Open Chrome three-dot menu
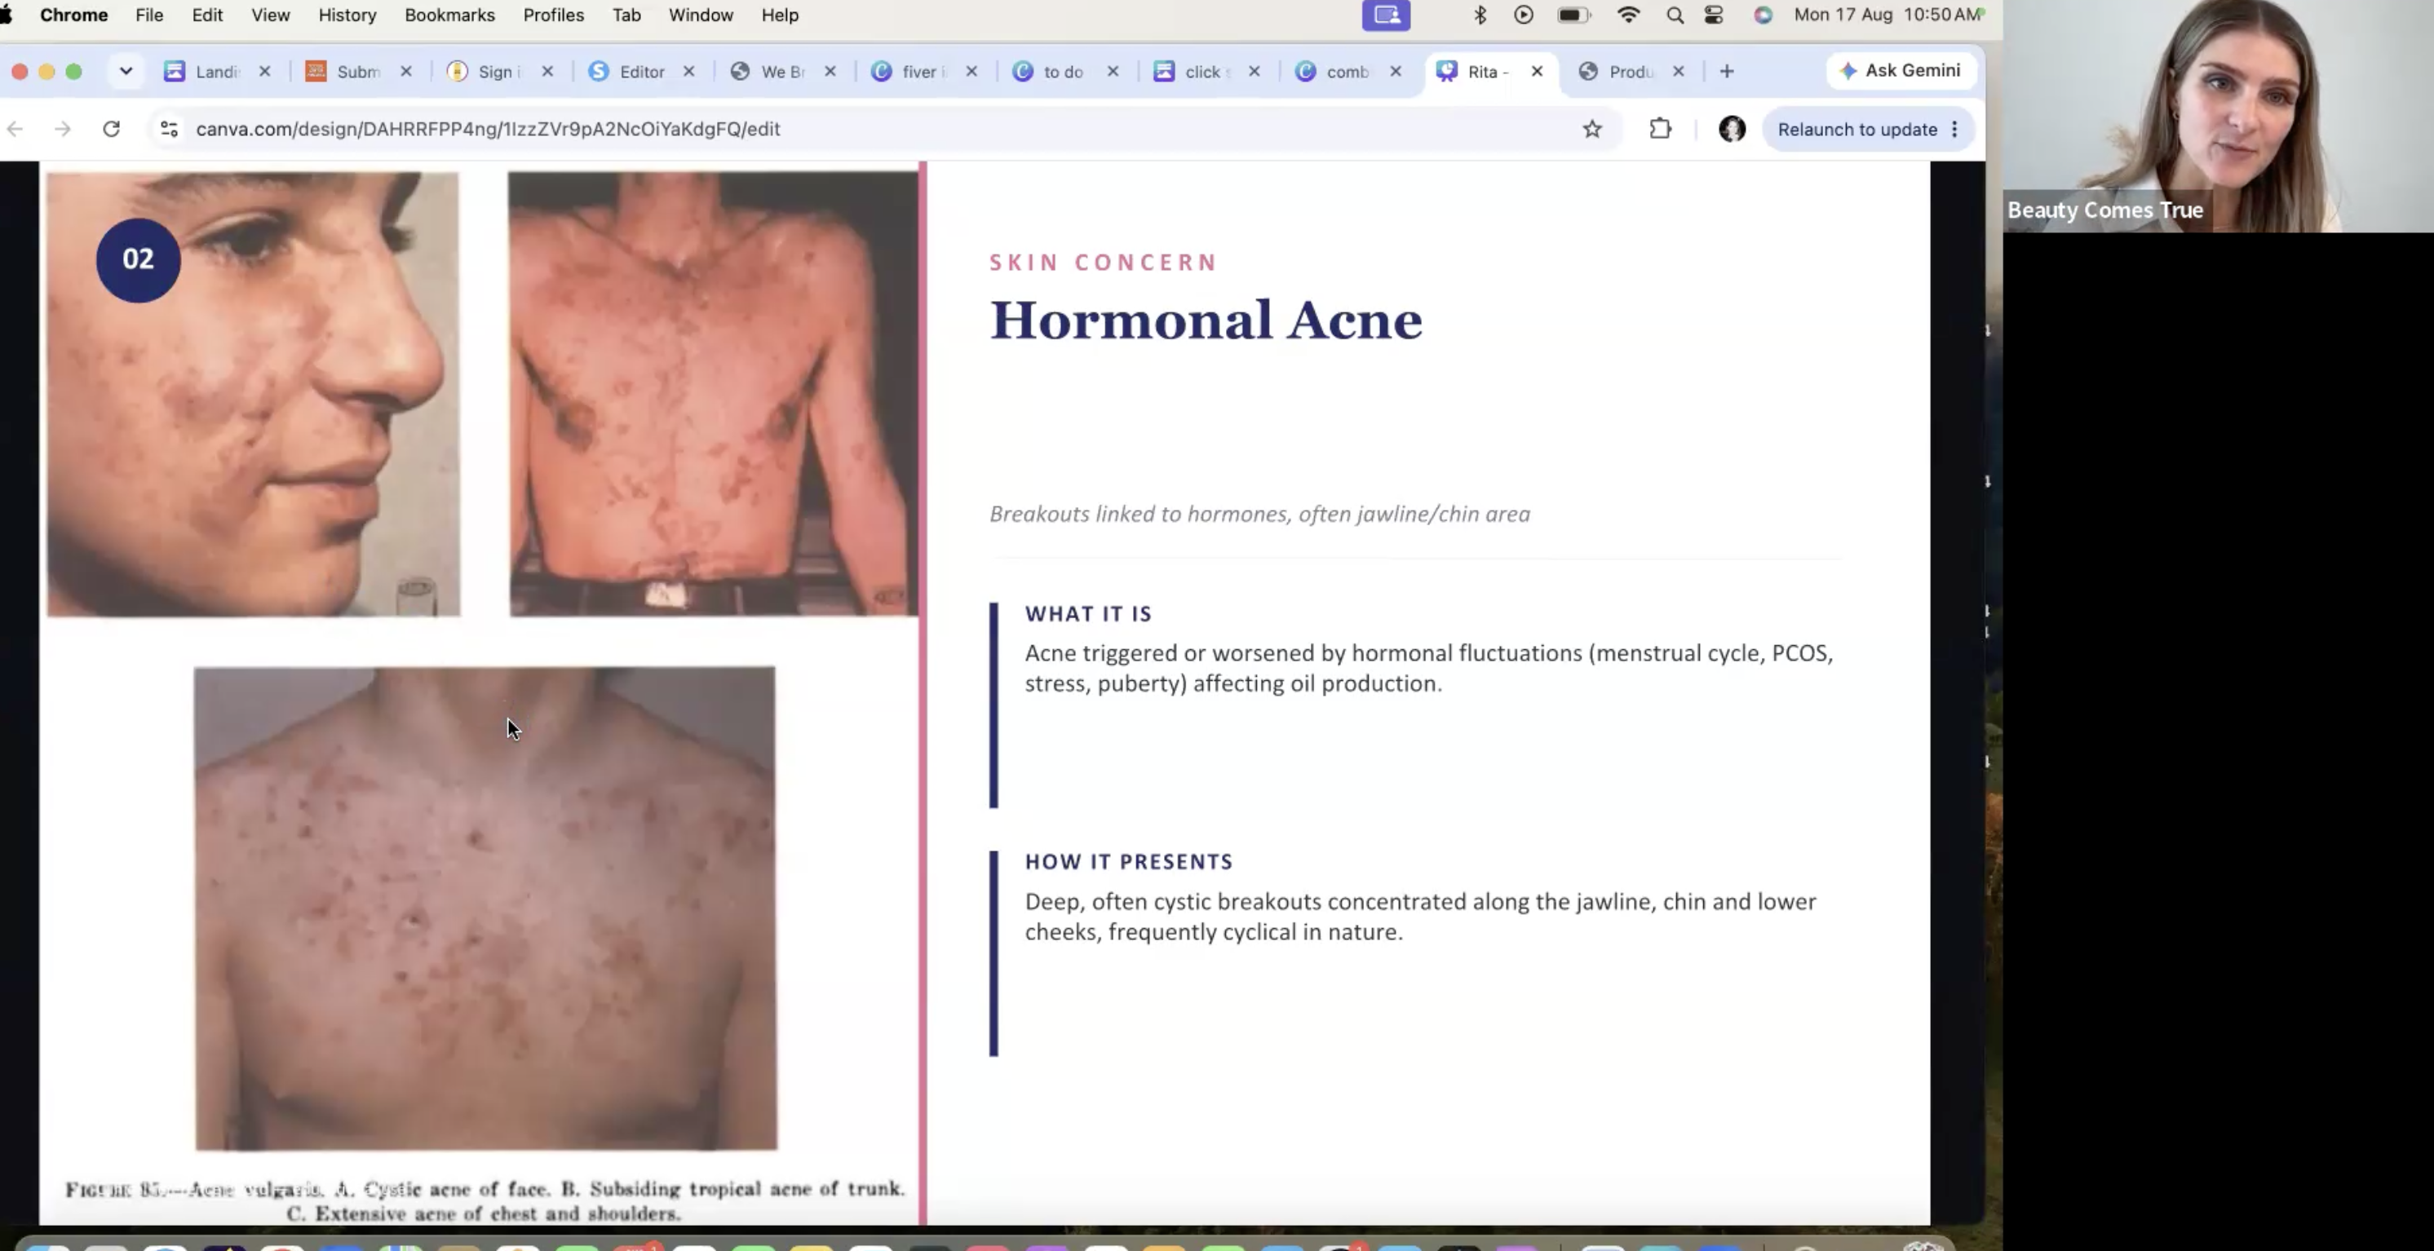This screenshot has height=1251, width=2434. point(1955,130)
